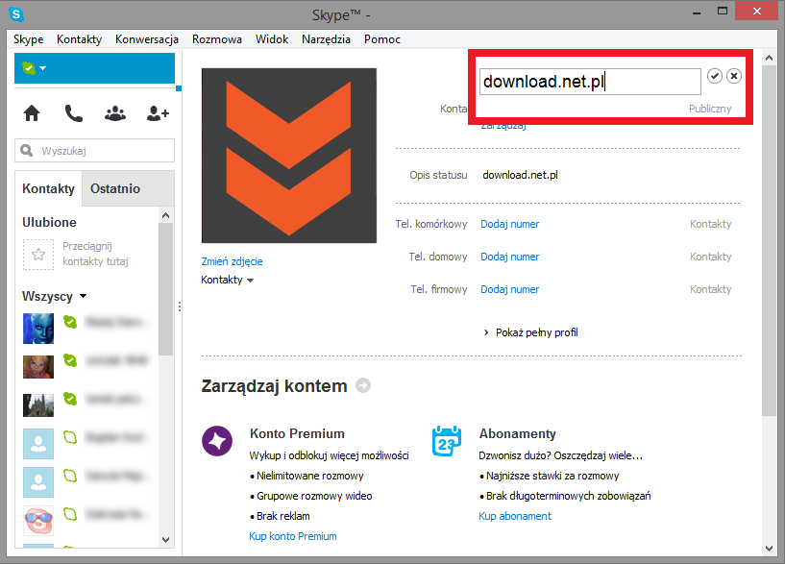
Task: Open the Publiczny visibility setting
Action: tap(710, 109)
